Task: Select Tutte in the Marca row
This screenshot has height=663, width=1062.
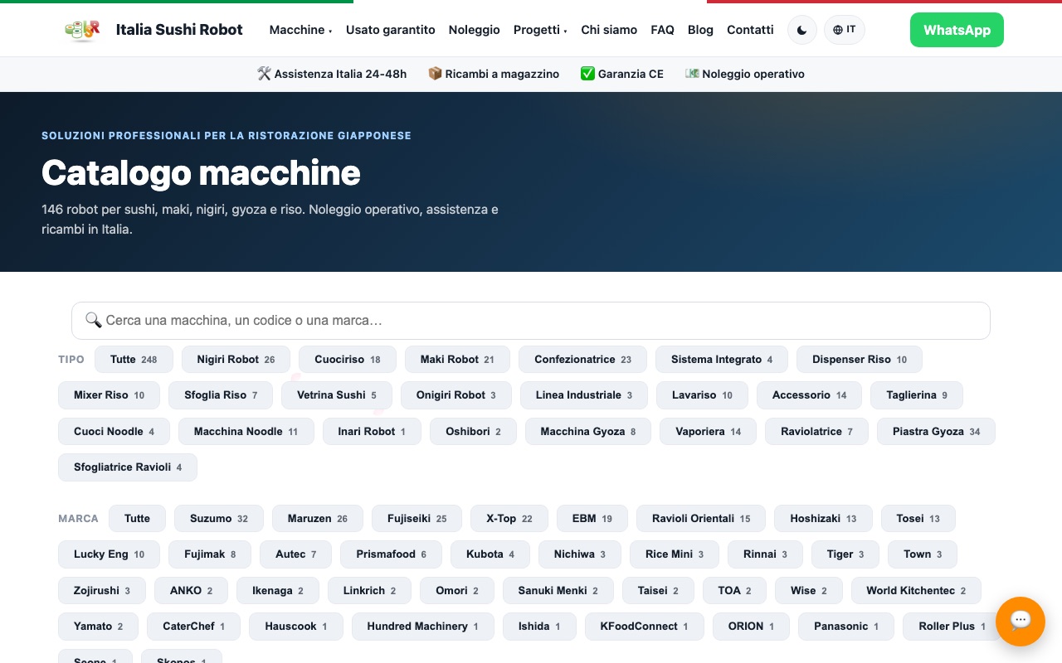Action: [x=137, y=519]
